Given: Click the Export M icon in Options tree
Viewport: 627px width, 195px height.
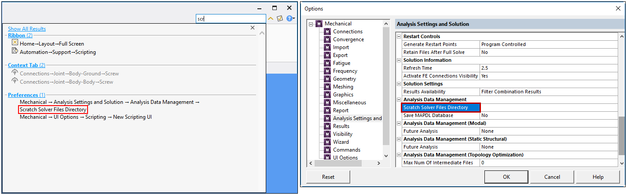Looking at the screenshot, I should (x=327, y=55).
